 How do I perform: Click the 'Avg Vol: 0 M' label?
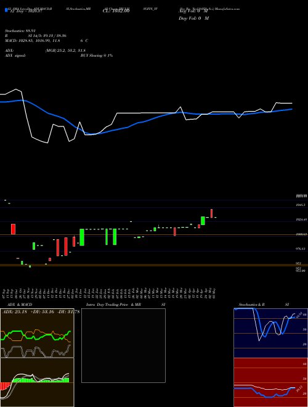tap(193, 12)
